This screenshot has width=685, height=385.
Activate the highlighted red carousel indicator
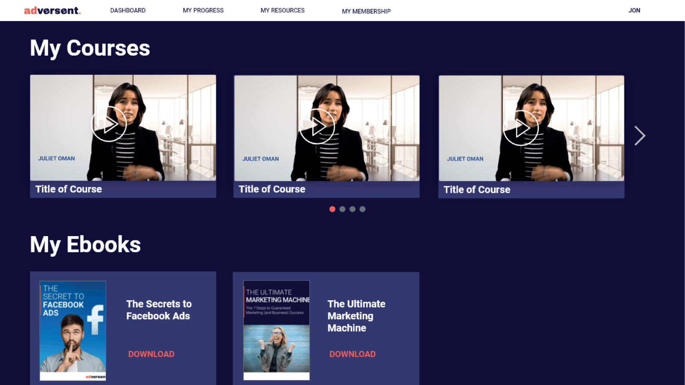tap(332, 209)
